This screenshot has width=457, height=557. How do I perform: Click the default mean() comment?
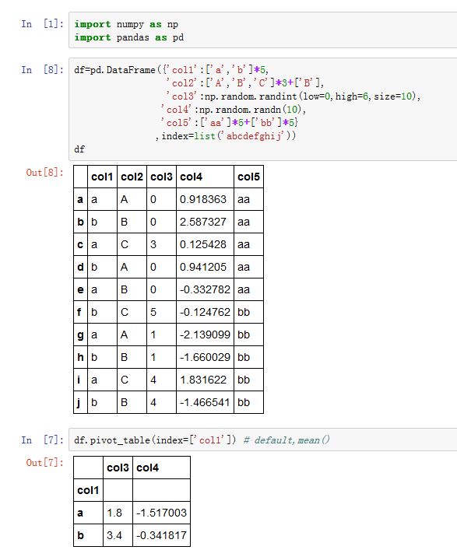(287, 440)
